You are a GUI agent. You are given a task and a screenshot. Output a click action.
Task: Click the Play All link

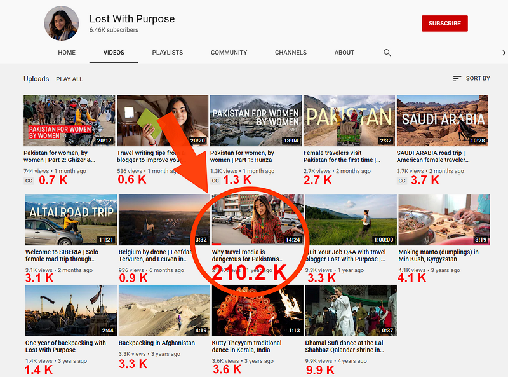[69, 79]
